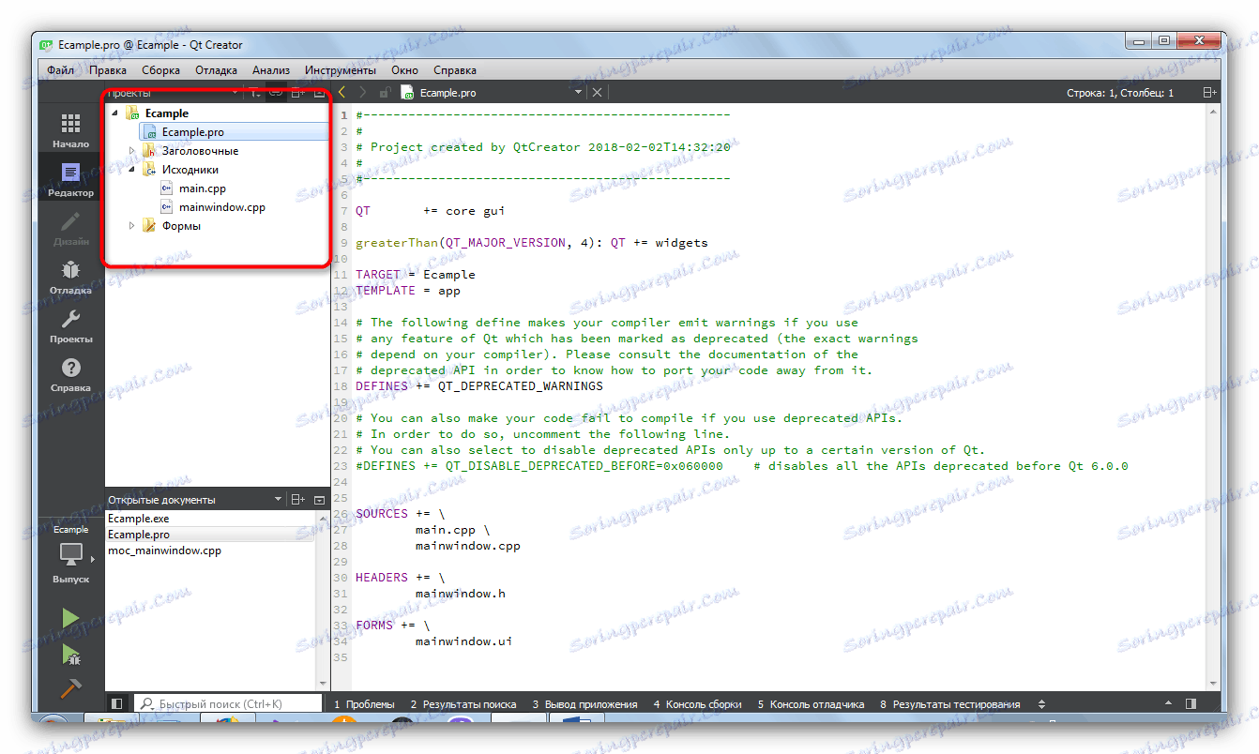Open the Окно menu
Screen dimensions: 1259x754
click(405, 70)
